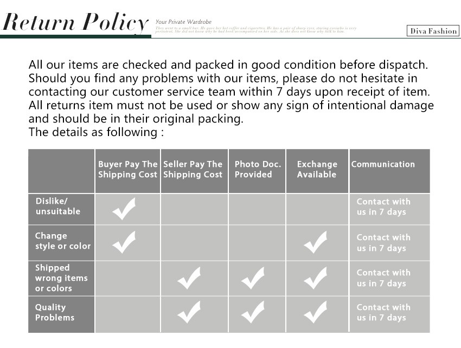Screen dimensions: 461x348
Task: Select the Buyer Pay The Shipping Cost header
Action: click(x=128, y=169)
